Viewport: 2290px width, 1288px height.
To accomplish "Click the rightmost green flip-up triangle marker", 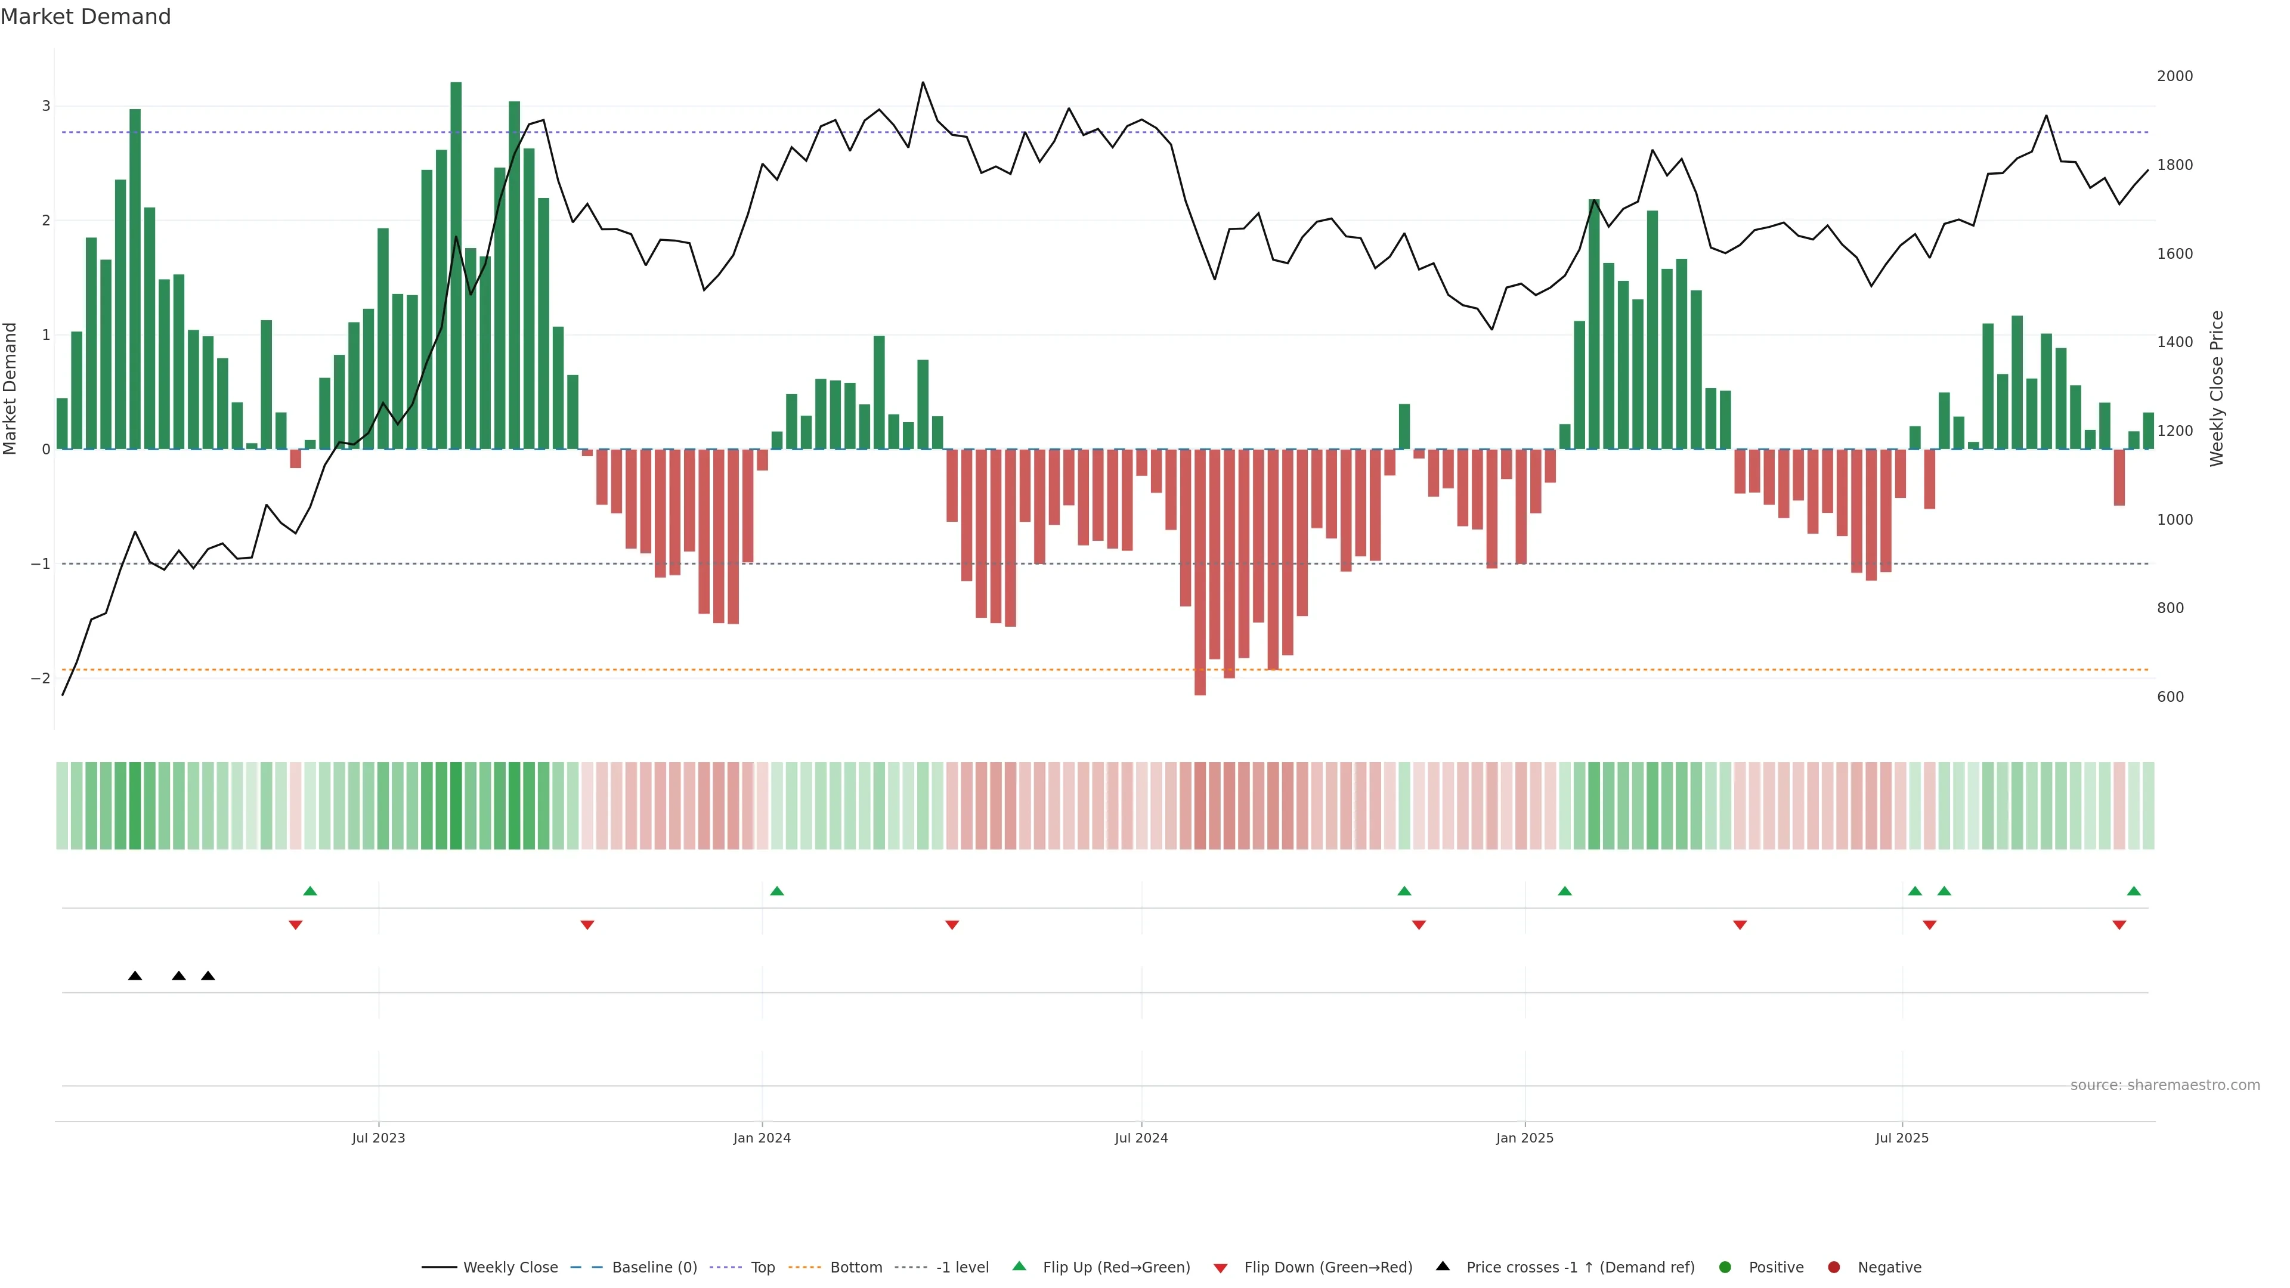I will 2134,891.
